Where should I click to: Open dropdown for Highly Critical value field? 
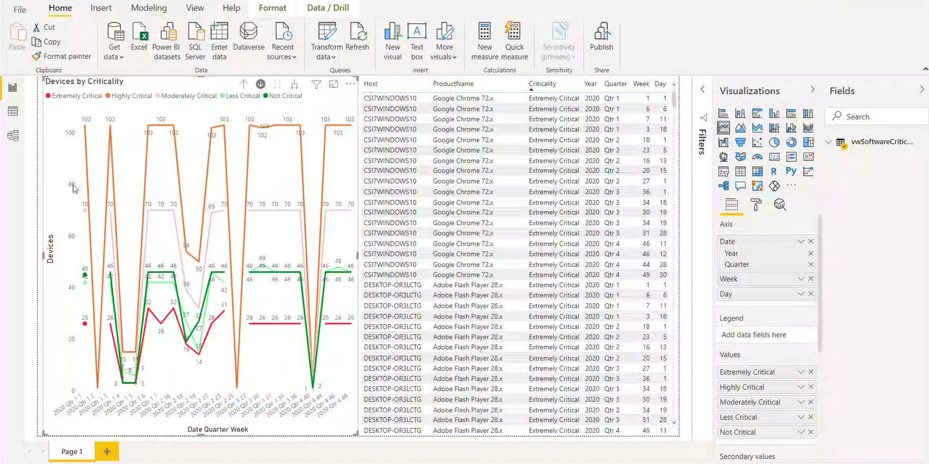click(x=801, y=387)
